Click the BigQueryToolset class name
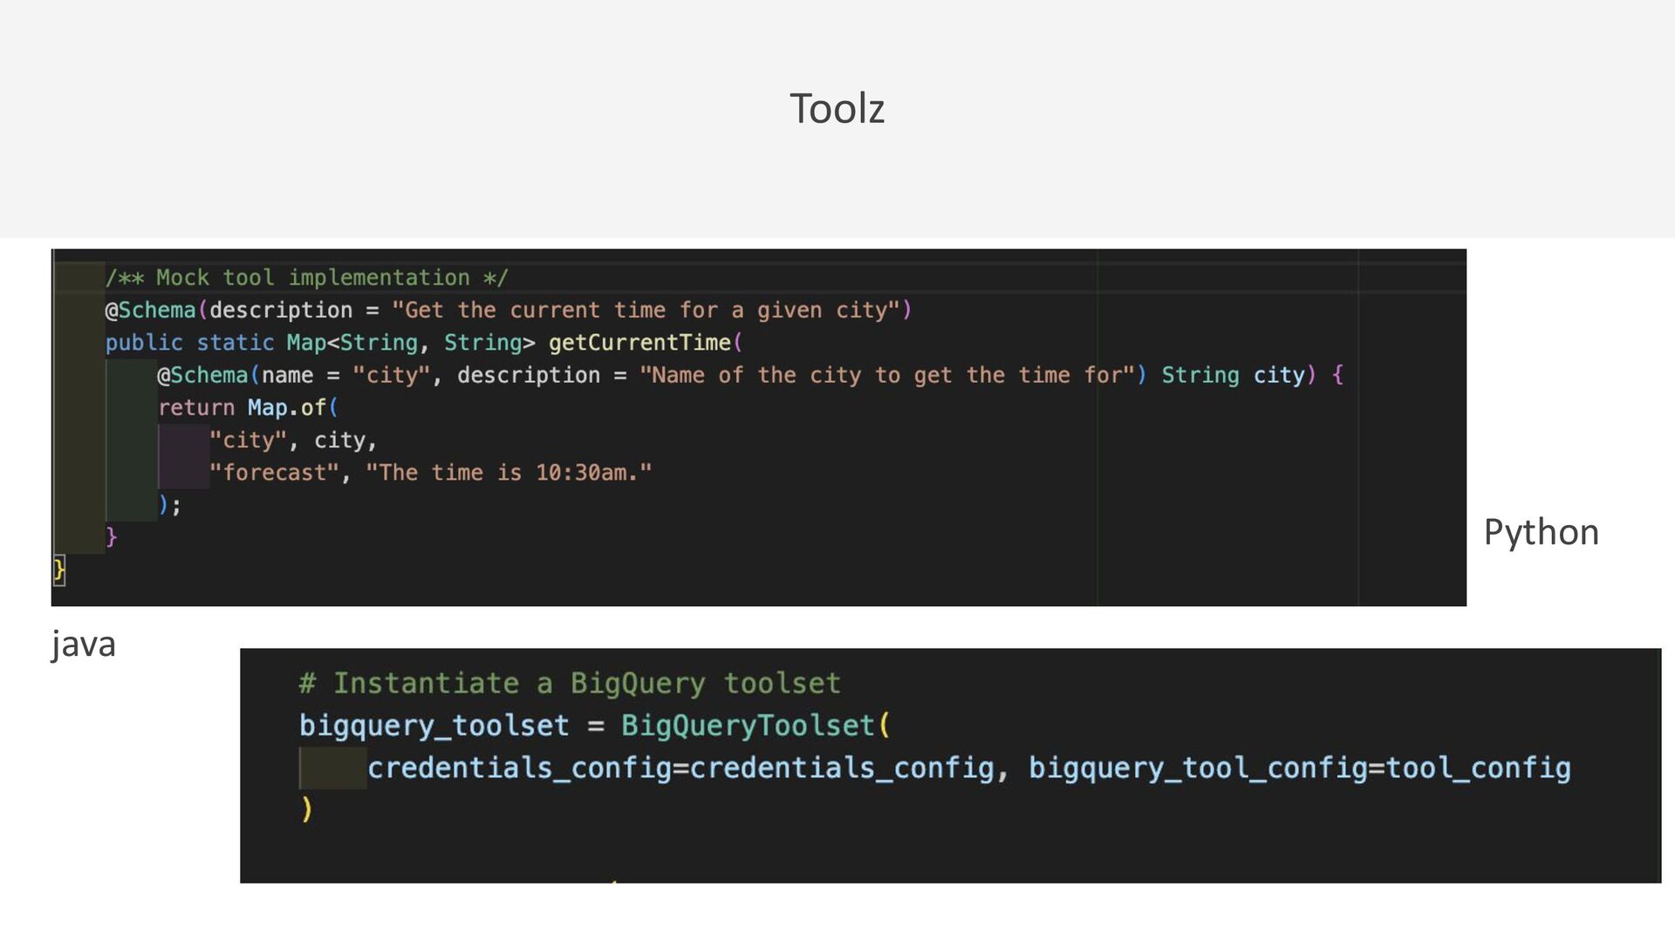 [748, 726]
